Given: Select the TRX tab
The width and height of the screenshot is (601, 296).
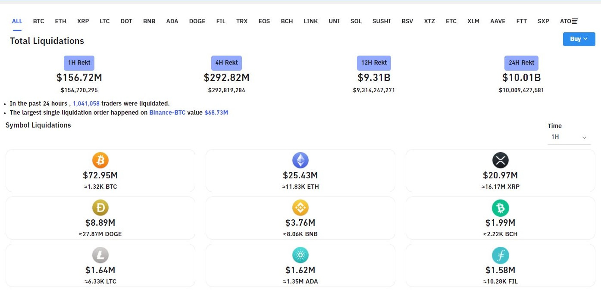Looking at the screenshot, I should click(242, 21).
